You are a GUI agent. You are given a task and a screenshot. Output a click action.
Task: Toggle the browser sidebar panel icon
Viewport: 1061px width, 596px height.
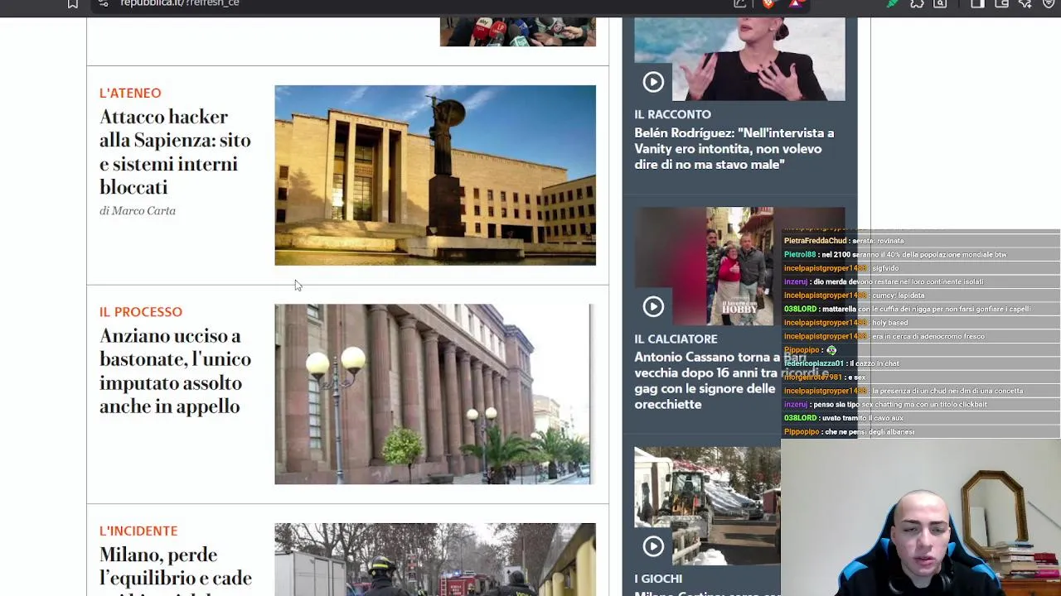point(978,3)
